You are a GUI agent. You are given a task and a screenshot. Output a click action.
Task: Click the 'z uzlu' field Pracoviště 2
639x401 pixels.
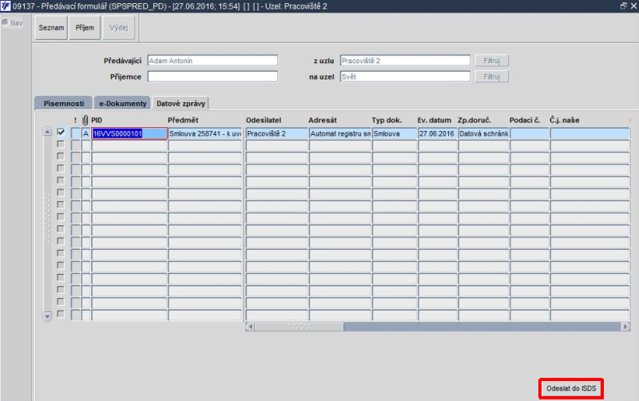(x=405, y=61)
